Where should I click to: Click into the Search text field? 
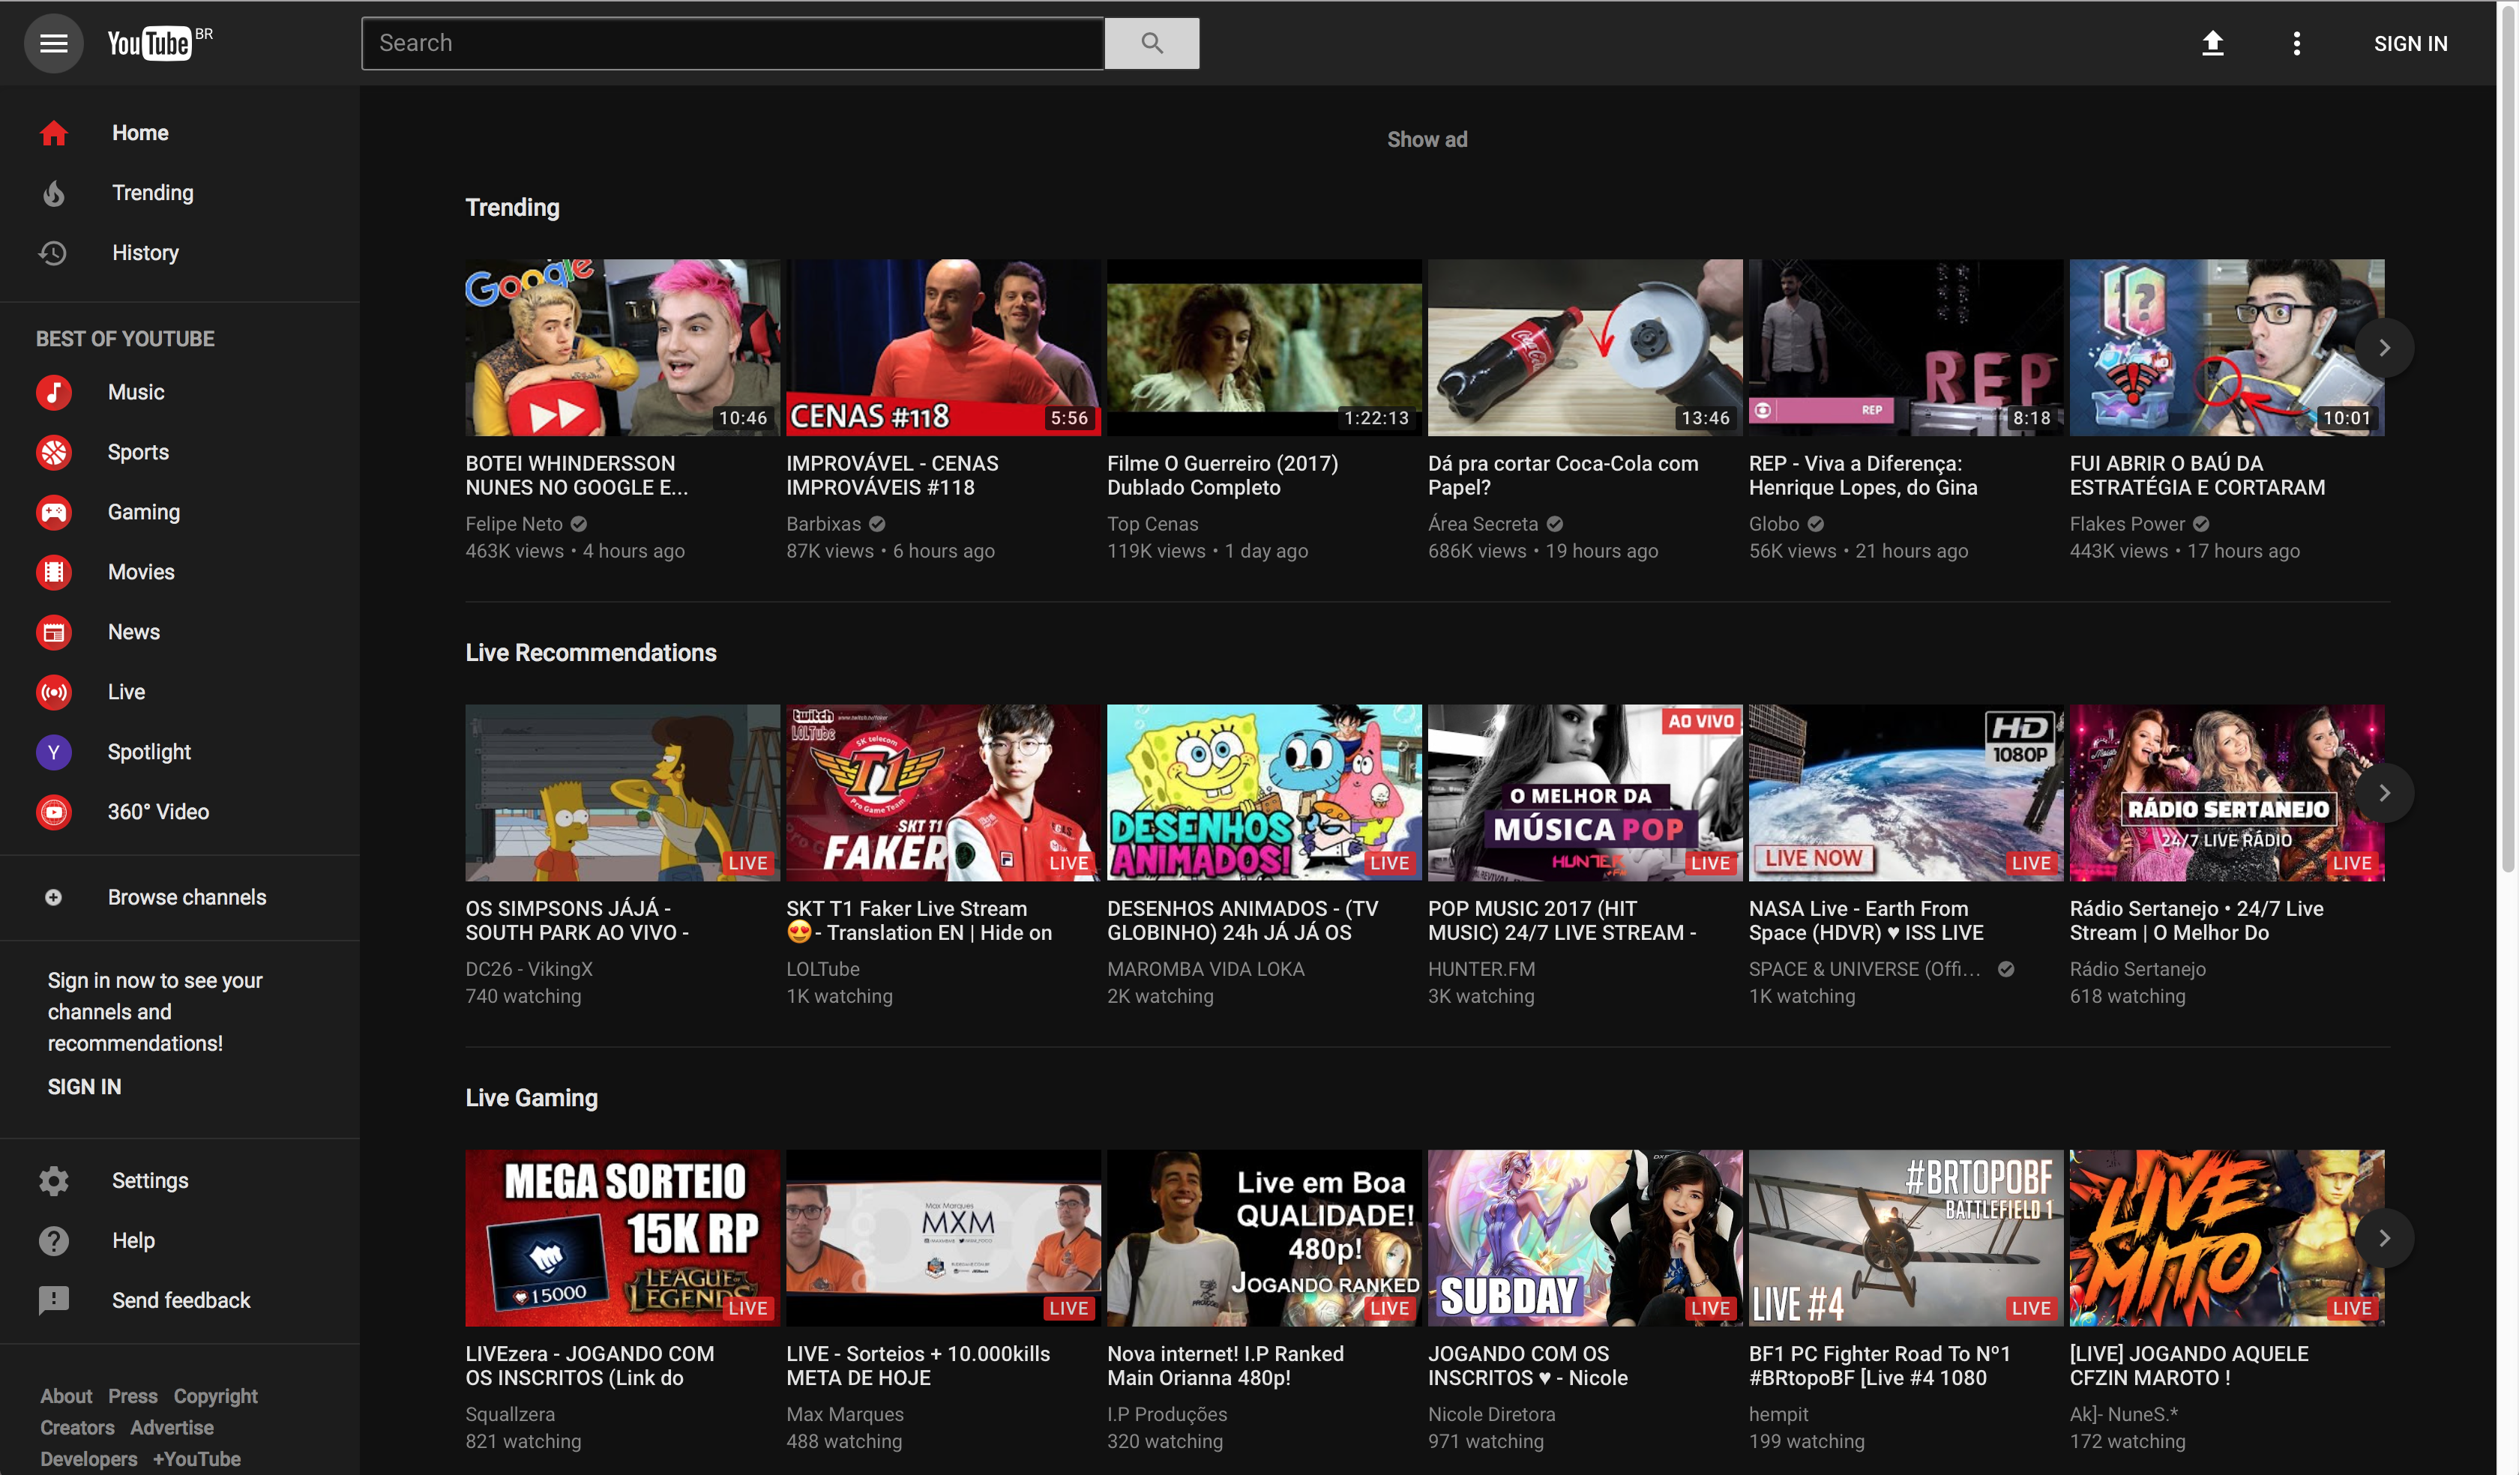click(732, 43)
